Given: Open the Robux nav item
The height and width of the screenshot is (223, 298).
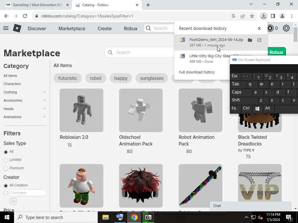Looking at the screenshot, I should point(131,28).
